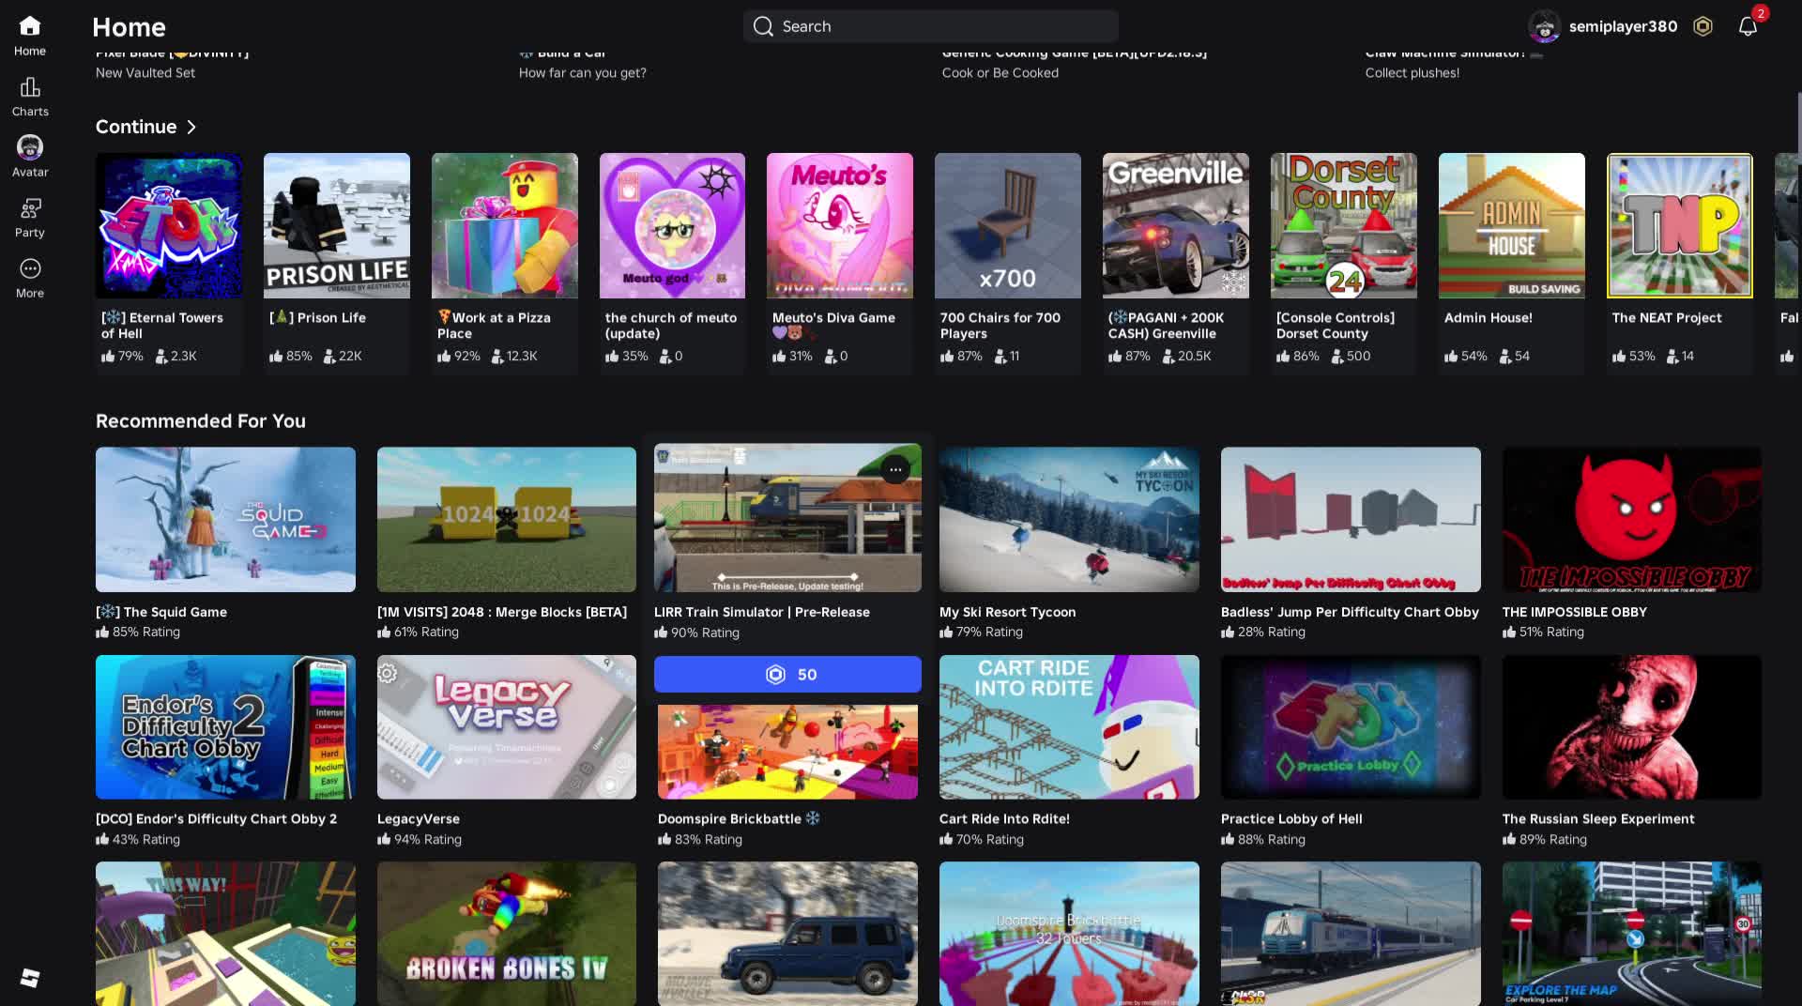Open the Continue section heading
Screen dimensions: 1802x1006
136,127
